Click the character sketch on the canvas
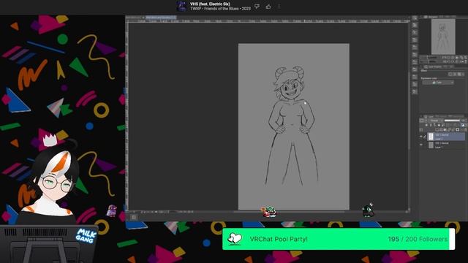This screenshot has height=263, width=468. coord(291,125)
